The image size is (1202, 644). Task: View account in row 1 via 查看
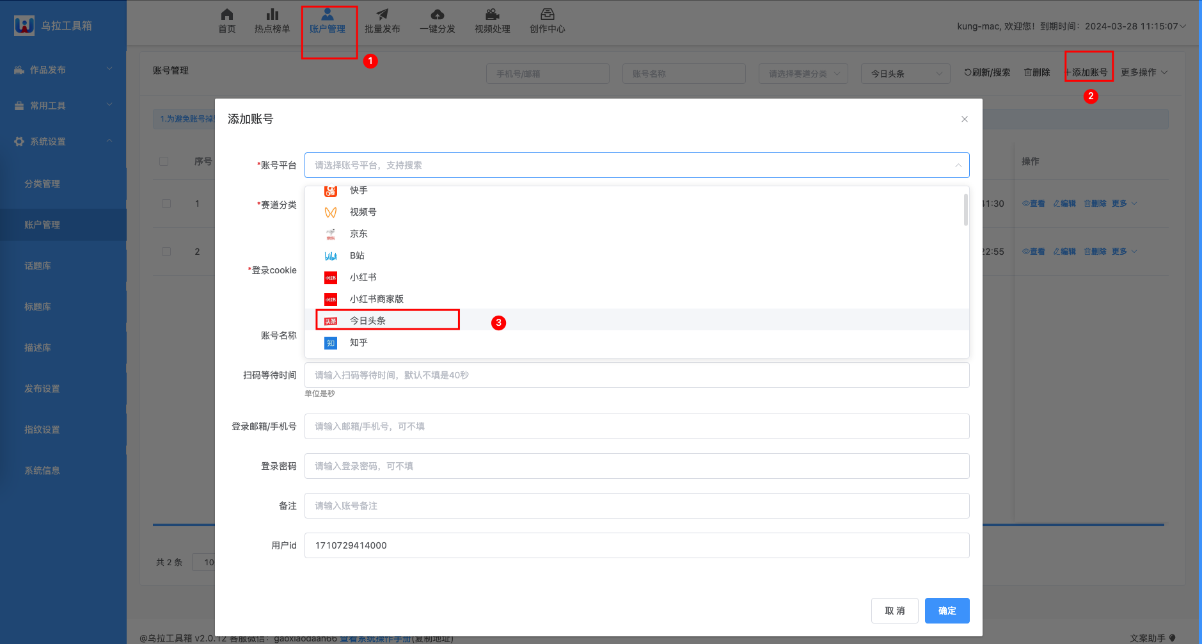click(1034, 204)
